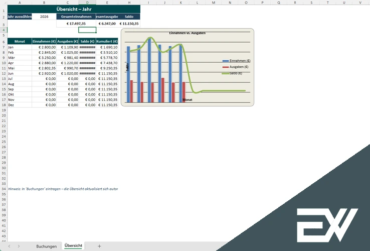Select the Dez month cell
This screenshot has height=251, width=370.
tap(20, 105)
